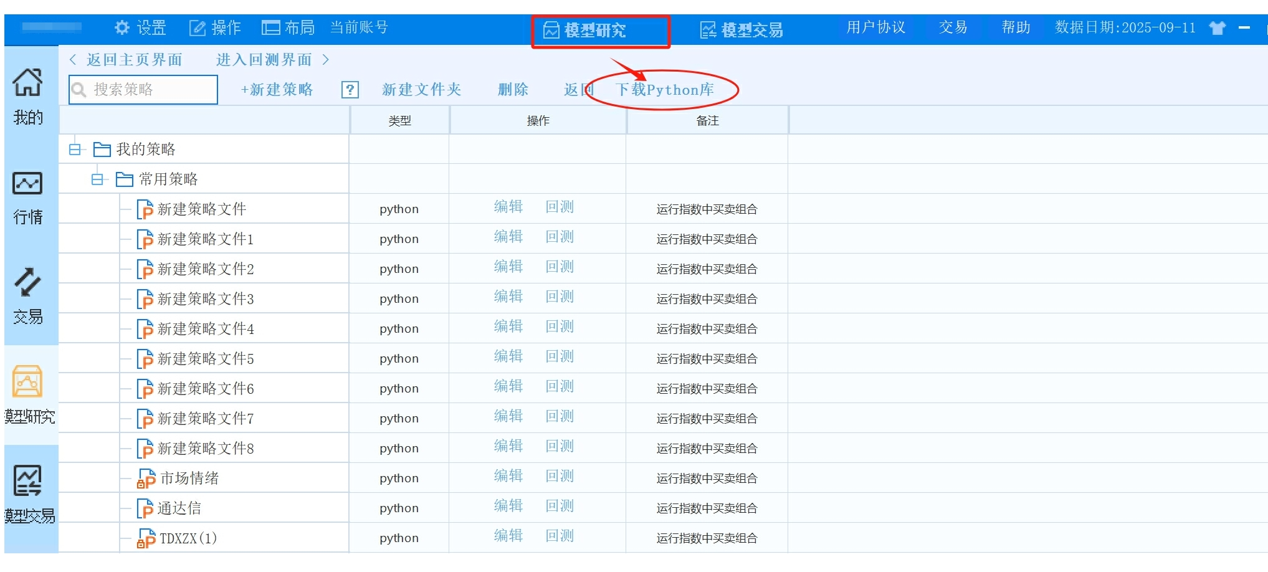
Task: Open the 行情 market chart sidebar icon
Action: [28, 184]
